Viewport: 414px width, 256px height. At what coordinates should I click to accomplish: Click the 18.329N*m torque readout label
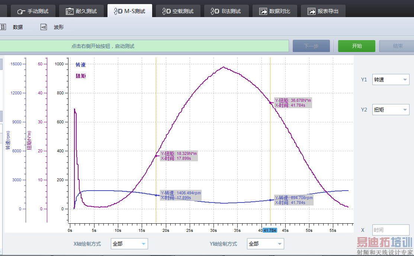click(179, 156)
